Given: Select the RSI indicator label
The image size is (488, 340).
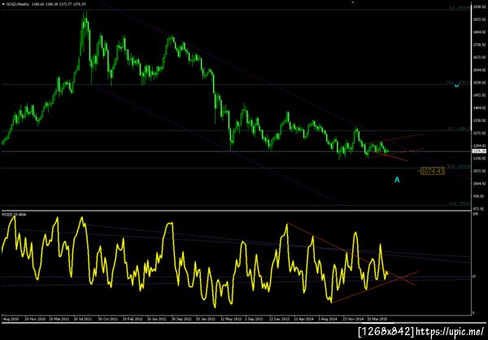Looking at the screenshot, I should (x=14, y=215).
